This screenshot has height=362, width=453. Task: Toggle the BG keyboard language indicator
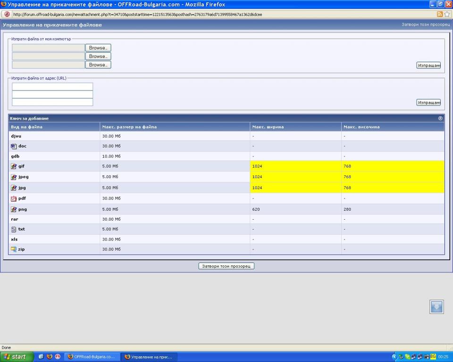[x=433, y=357]
